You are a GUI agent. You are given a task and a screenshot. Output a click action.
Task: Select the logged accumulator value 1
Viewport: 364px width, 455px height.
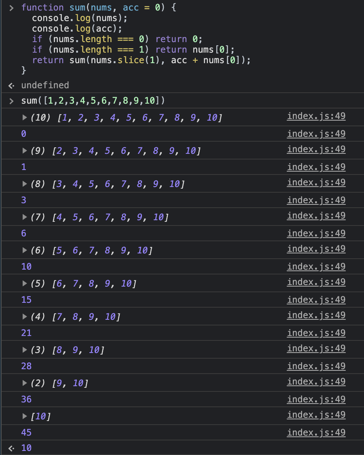[24, 167]
